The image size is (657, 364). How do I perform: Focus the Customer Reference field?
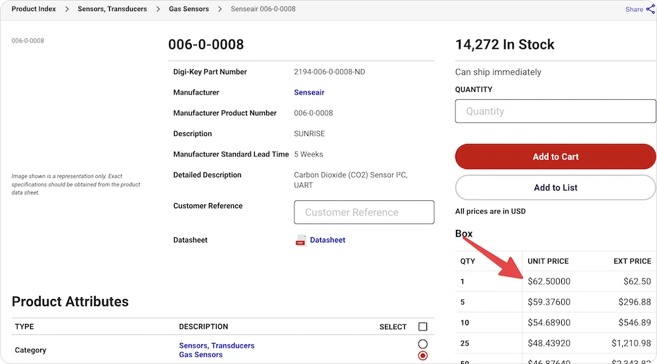[x=364, y=212]
